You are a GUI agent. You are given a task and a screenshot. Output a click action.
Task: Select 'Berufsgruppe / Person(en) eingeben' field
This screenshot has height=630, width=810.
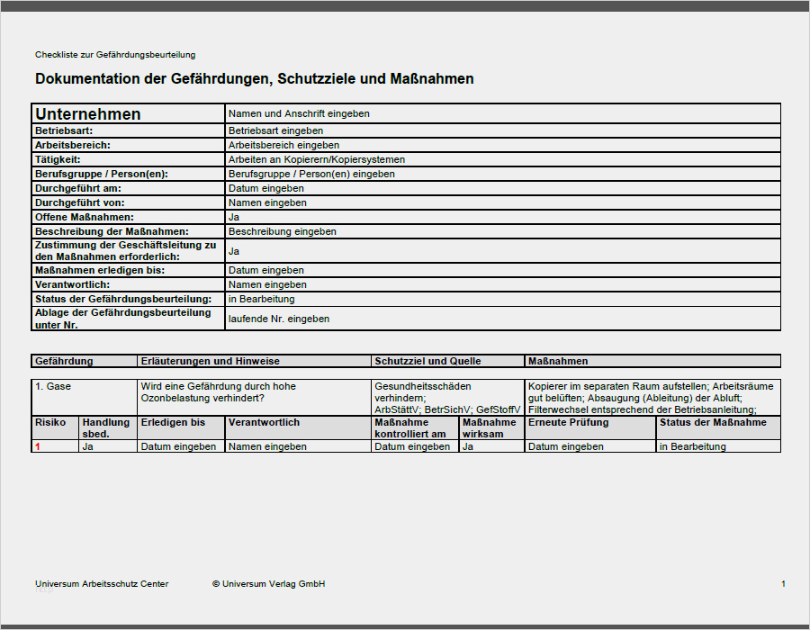pyautogui.click(x=502, y=174)
